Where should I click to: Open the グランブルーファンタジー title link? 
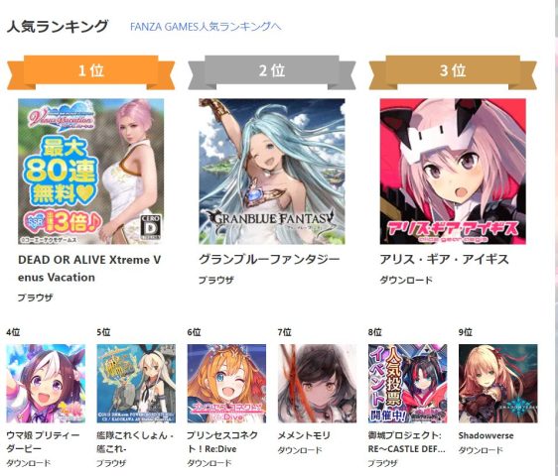click(269, 260)
